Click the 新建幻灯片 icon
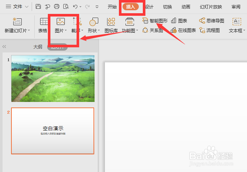Screen dimensions: 247x172 pyautogui.click(x=17, y=22)
